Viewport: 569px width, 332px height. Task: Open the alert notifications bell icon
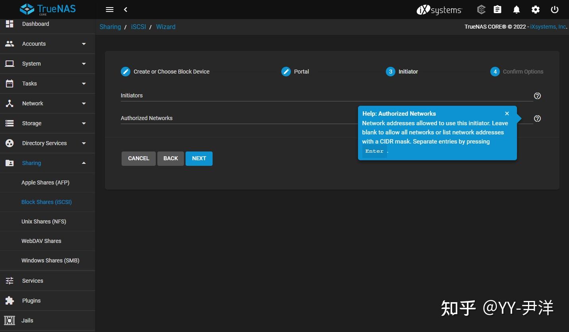click(x=516, y=10)
